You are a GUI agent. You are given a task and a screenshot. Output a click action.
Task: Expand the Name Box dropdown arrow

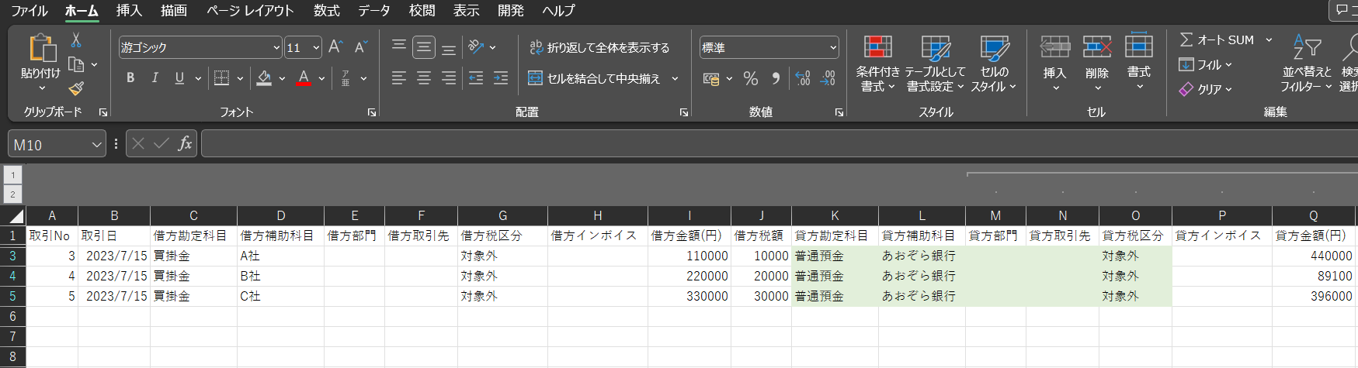pos(96,145)
